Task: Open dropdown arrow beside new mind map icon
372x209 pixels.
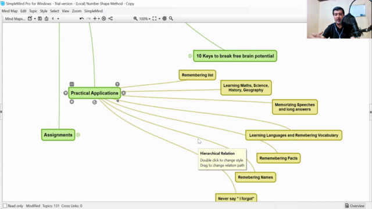Action: click(x=35, y=19)
